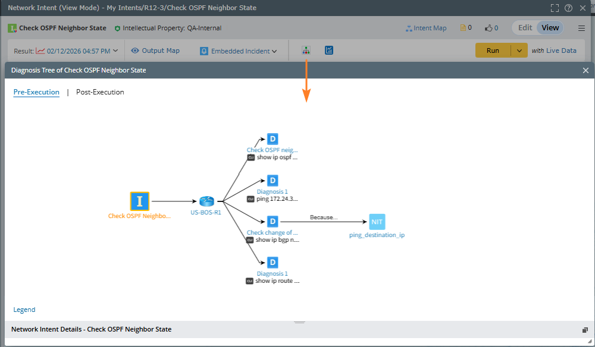Click the Run button
The image size is (595, 347).
click(493, 51)
